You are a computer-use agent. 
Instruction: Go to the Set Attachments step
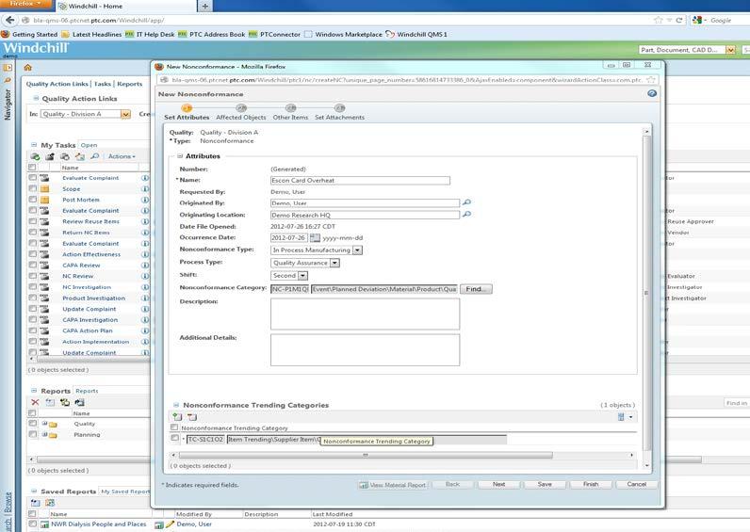[x=339, y=113]
